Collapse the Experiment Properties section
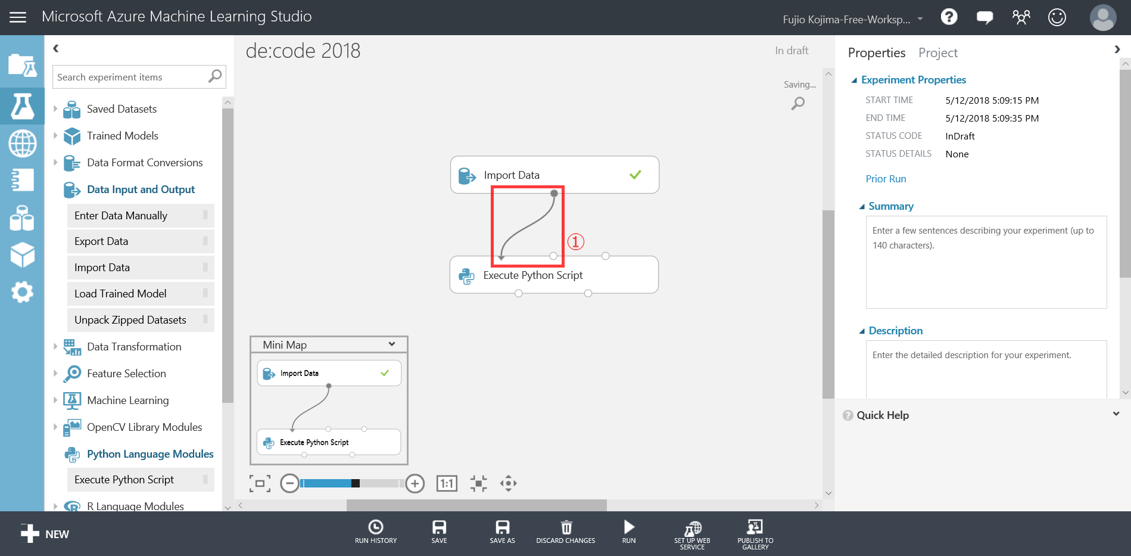 pyautogui.click(x=854, y=80)
